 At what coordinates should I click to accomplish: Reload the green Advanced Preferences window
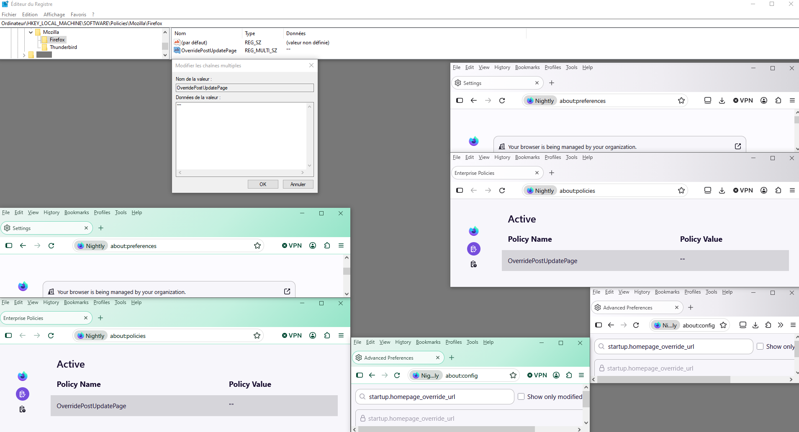click(x=397, y=375)
